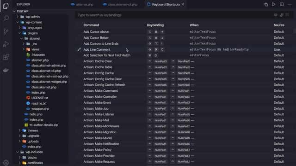
Task: Toggle Record Keys in keybindings search
Action: pyautogui.click(x=276, y=15)
